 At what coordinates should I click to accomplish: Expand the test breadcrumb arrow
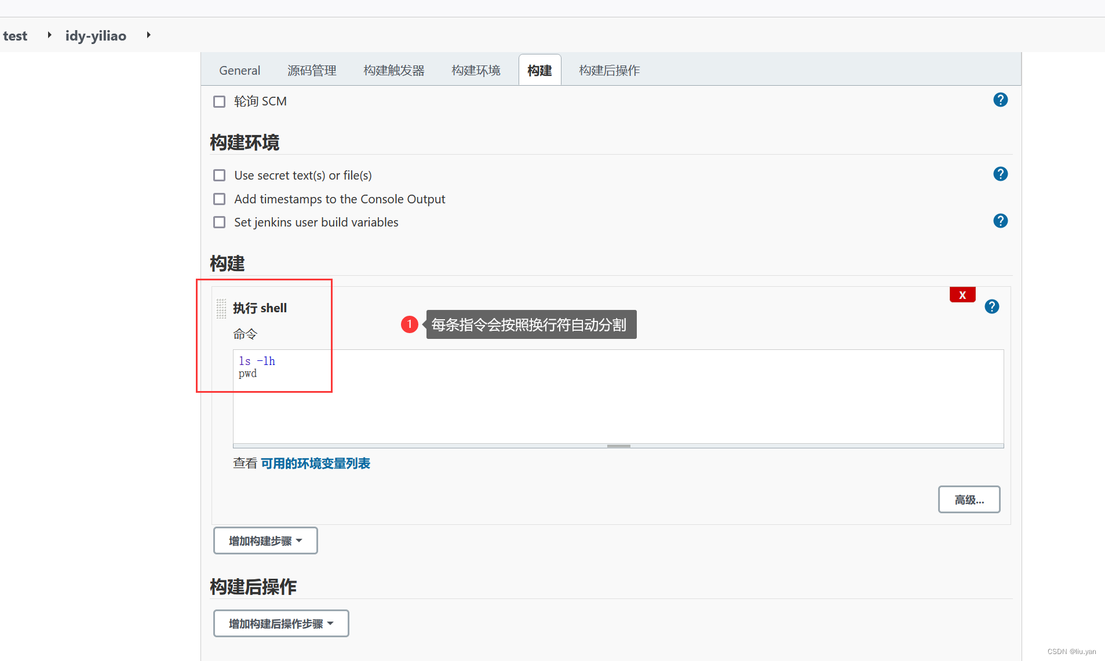(49, 35)
